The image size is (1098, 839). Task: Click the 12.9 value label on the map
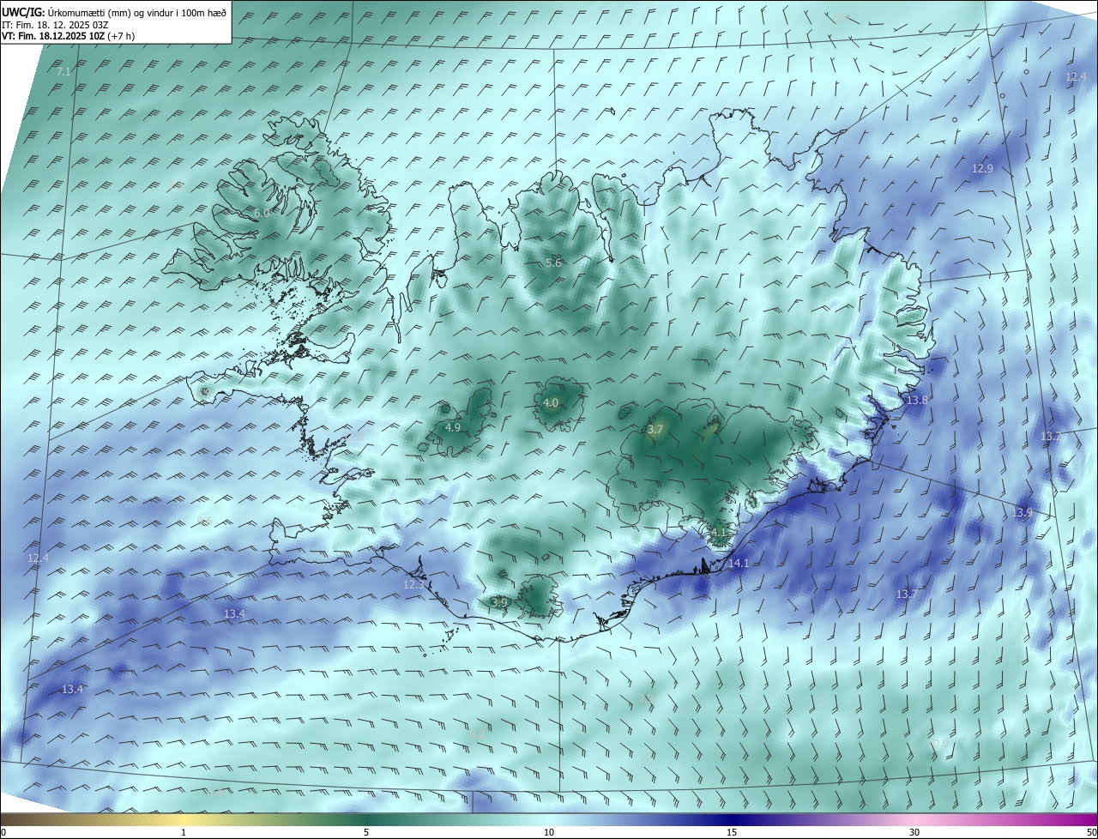click(x=982, y=169)
